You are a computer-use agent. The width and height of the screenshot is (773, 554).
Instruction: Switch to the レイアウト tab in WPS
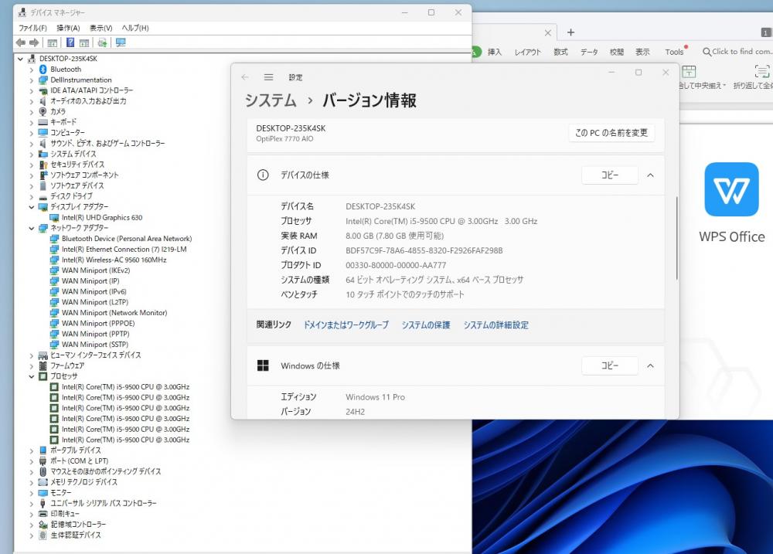click(527, 52)
